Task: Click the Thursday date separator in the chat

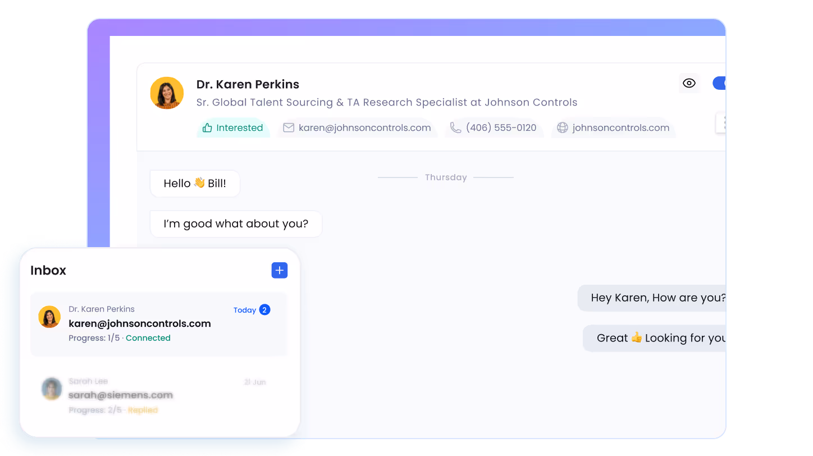Action: click(x=445, y=177)
